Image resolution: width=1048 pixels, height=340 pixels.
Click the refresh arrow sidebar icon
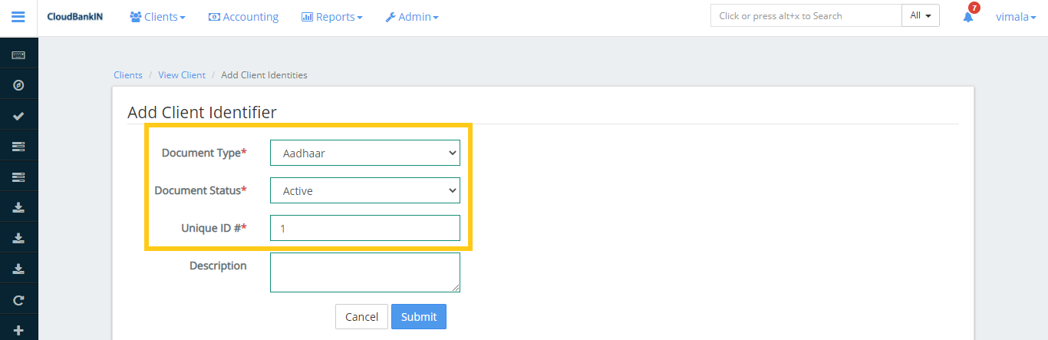pos(18,299)
